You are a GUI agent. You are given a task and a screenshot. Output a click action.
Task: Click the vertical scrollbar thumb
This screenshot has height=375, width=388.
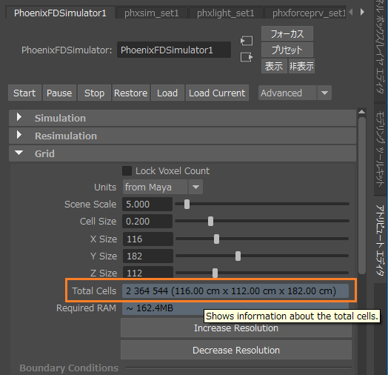pos(362,196)
